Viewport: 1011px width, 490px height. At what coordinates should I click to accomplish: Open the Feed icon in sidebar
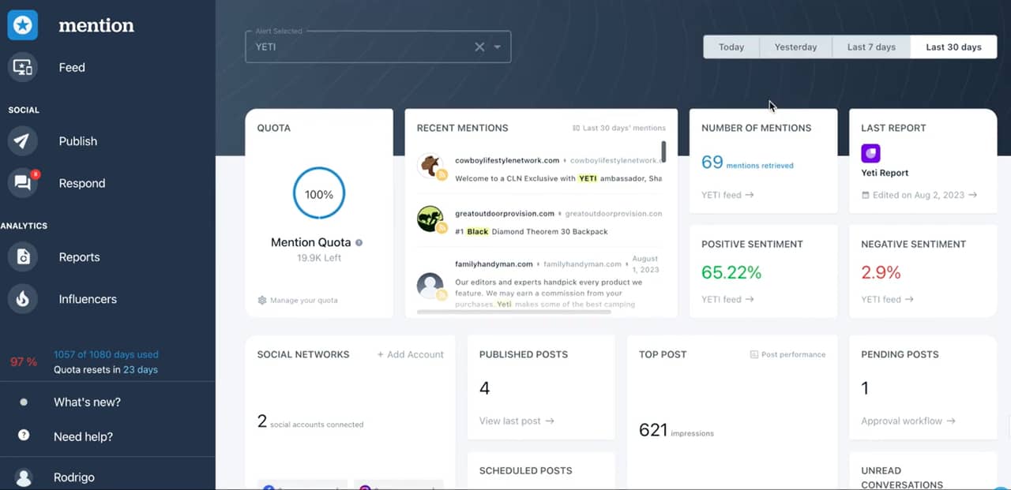(23, 68)
